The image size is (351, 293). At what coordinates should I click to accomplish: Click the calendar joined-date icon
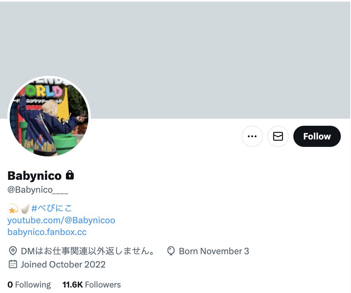point(13,264)
